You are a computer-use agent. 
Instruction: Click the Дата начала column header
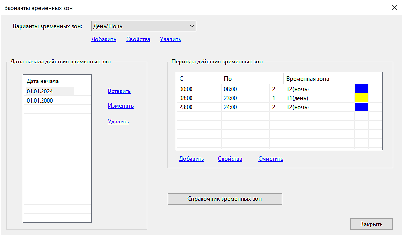pyautogui.click(x=49, y=81)
